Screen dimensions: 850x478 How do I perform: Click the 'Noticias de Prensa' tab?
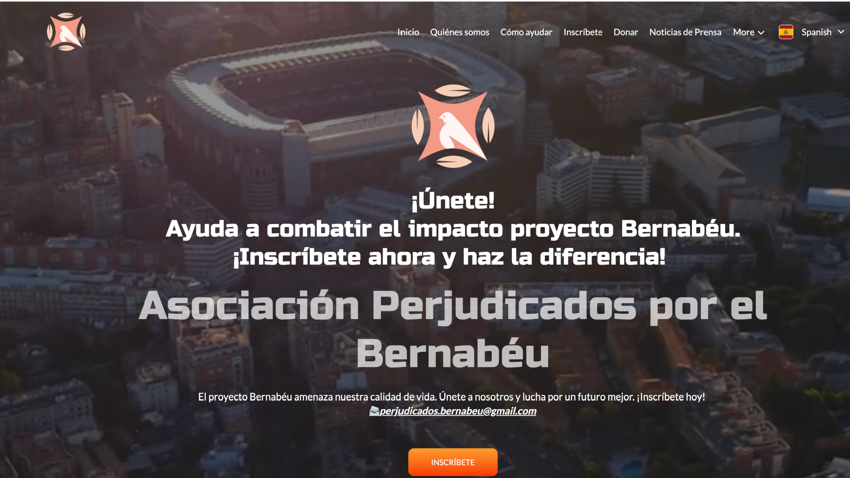click(685, 31)
